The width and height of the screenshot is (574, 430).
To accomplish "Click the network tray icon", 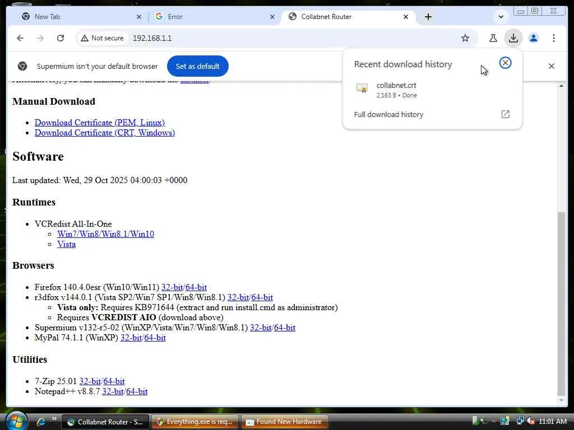I will (520, 421).
